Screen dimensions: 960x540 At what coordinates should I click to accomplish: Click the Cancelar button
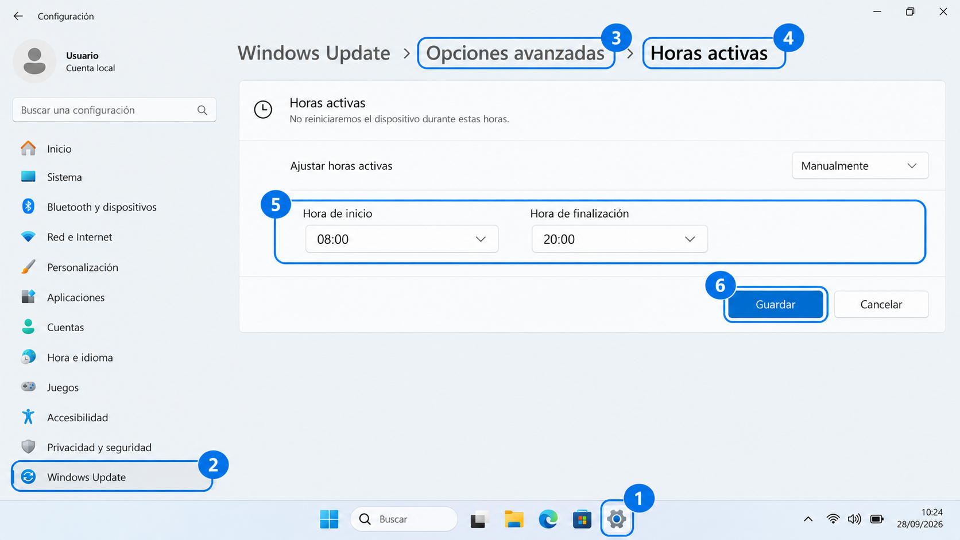tap(881, 304)
